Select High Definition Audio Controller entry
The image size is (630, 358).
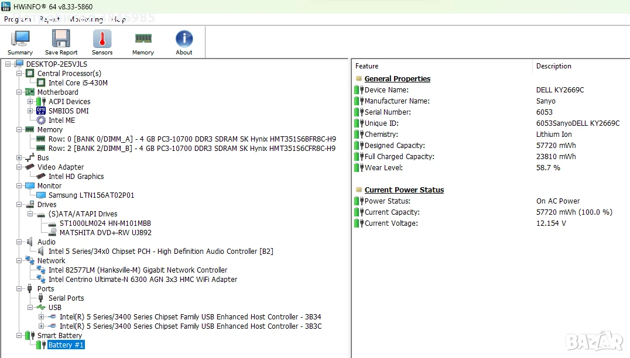tap(160, 251)
